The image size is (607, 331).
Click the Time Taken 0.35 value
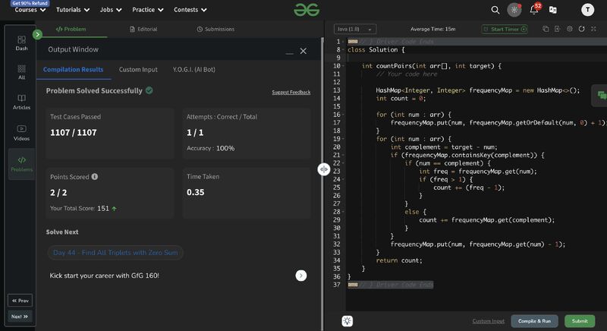[x=196, y=192]
